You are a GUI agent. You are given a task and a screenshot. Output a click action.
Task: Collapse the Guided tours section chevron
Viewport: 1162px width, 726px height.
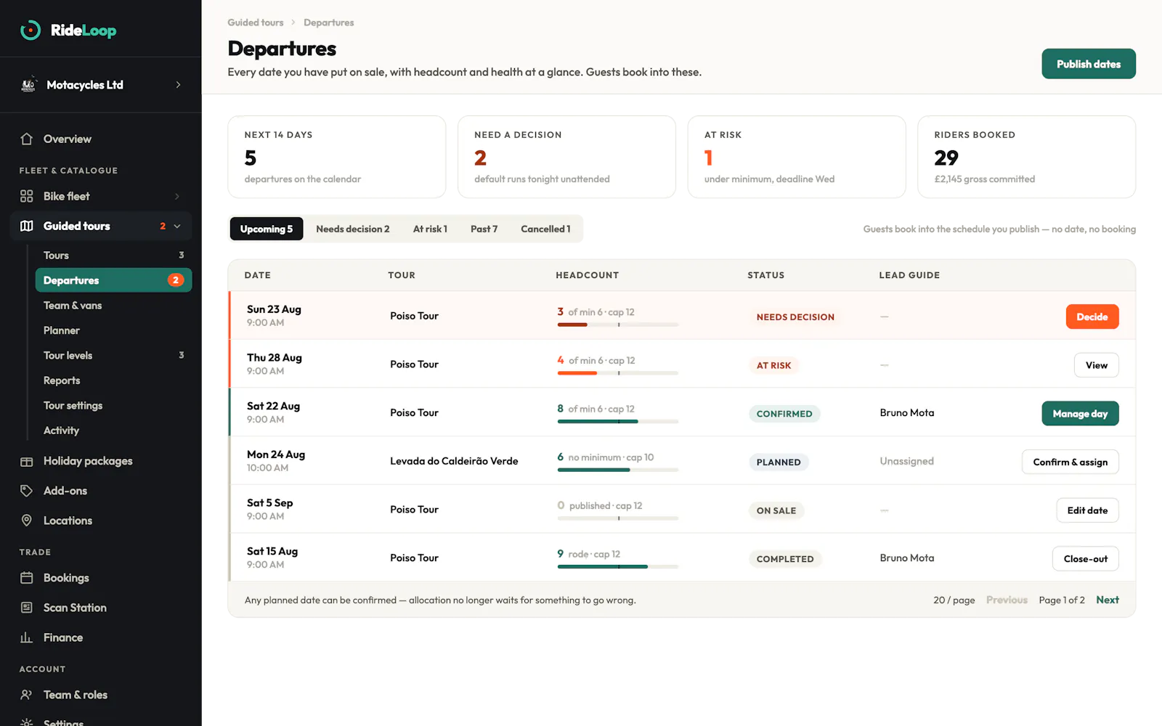click(x=177, y=226)
